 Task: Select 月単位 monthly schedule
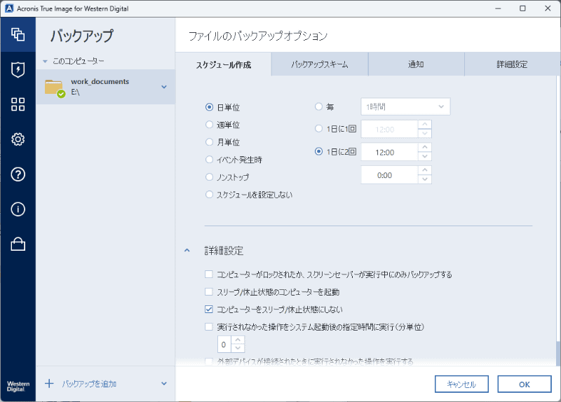209,142
